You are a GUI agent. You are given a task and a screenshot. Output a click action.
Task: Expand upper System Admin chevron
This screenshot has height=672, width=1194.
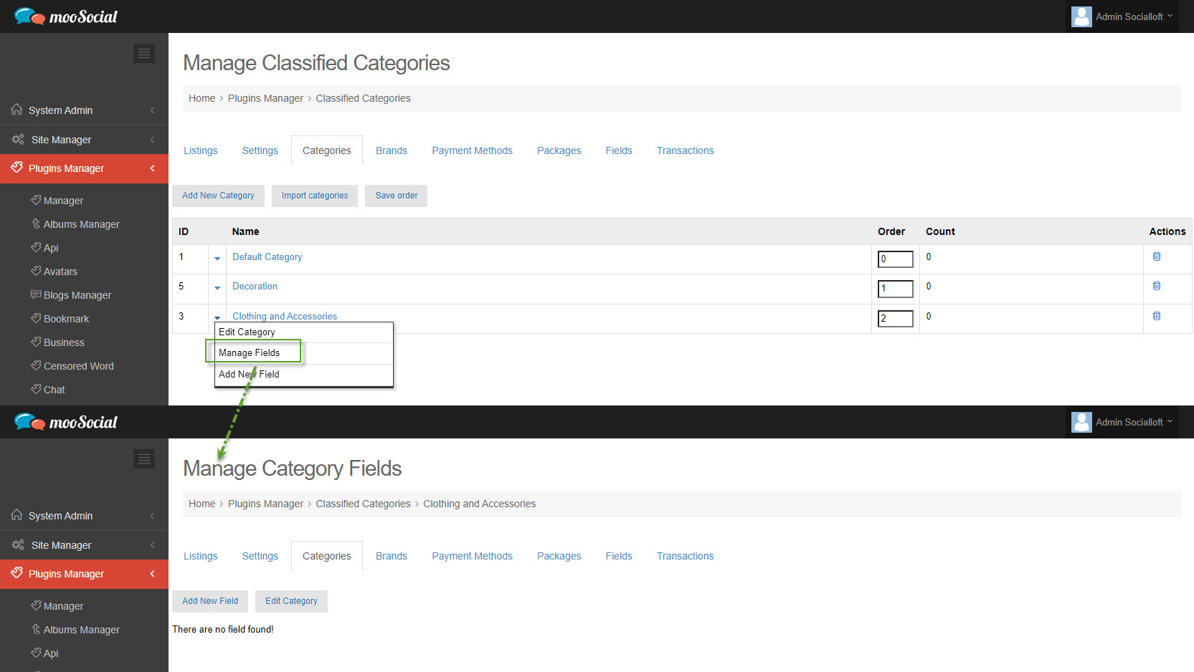click(153, 110)
